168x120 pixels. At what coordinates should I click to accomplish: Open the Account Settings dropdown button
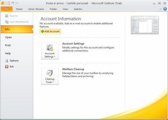50,51
